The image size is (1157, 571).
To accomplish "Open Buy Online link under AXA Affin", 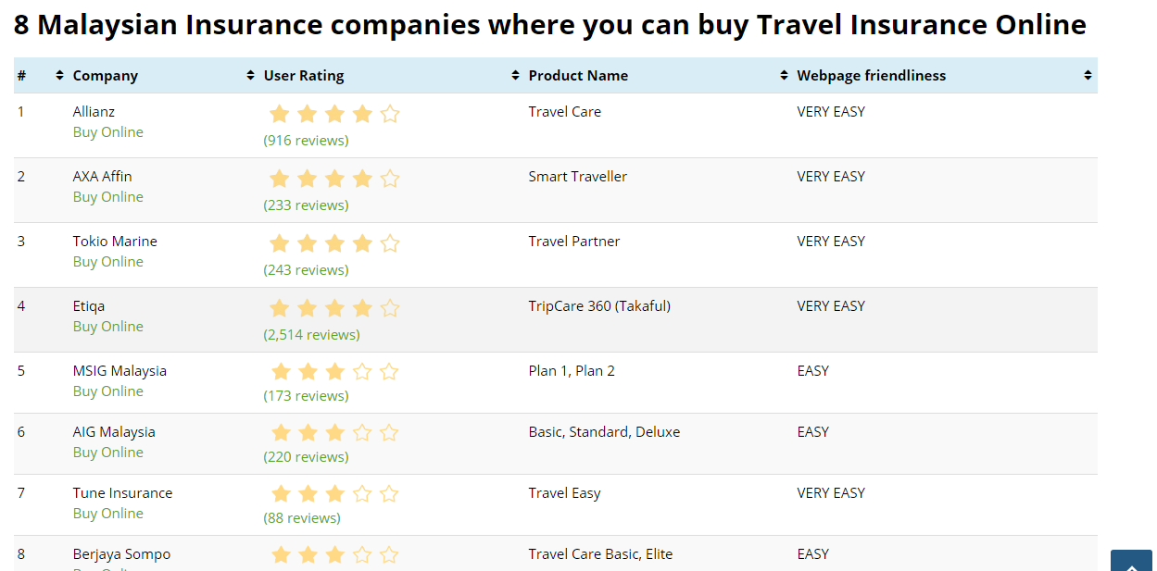I will tap(108, 197).
